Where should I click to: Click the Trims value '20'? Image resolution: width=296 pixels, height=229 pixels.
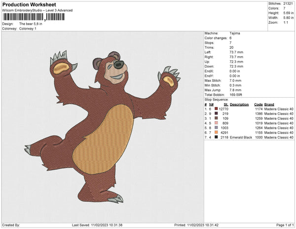231,47
